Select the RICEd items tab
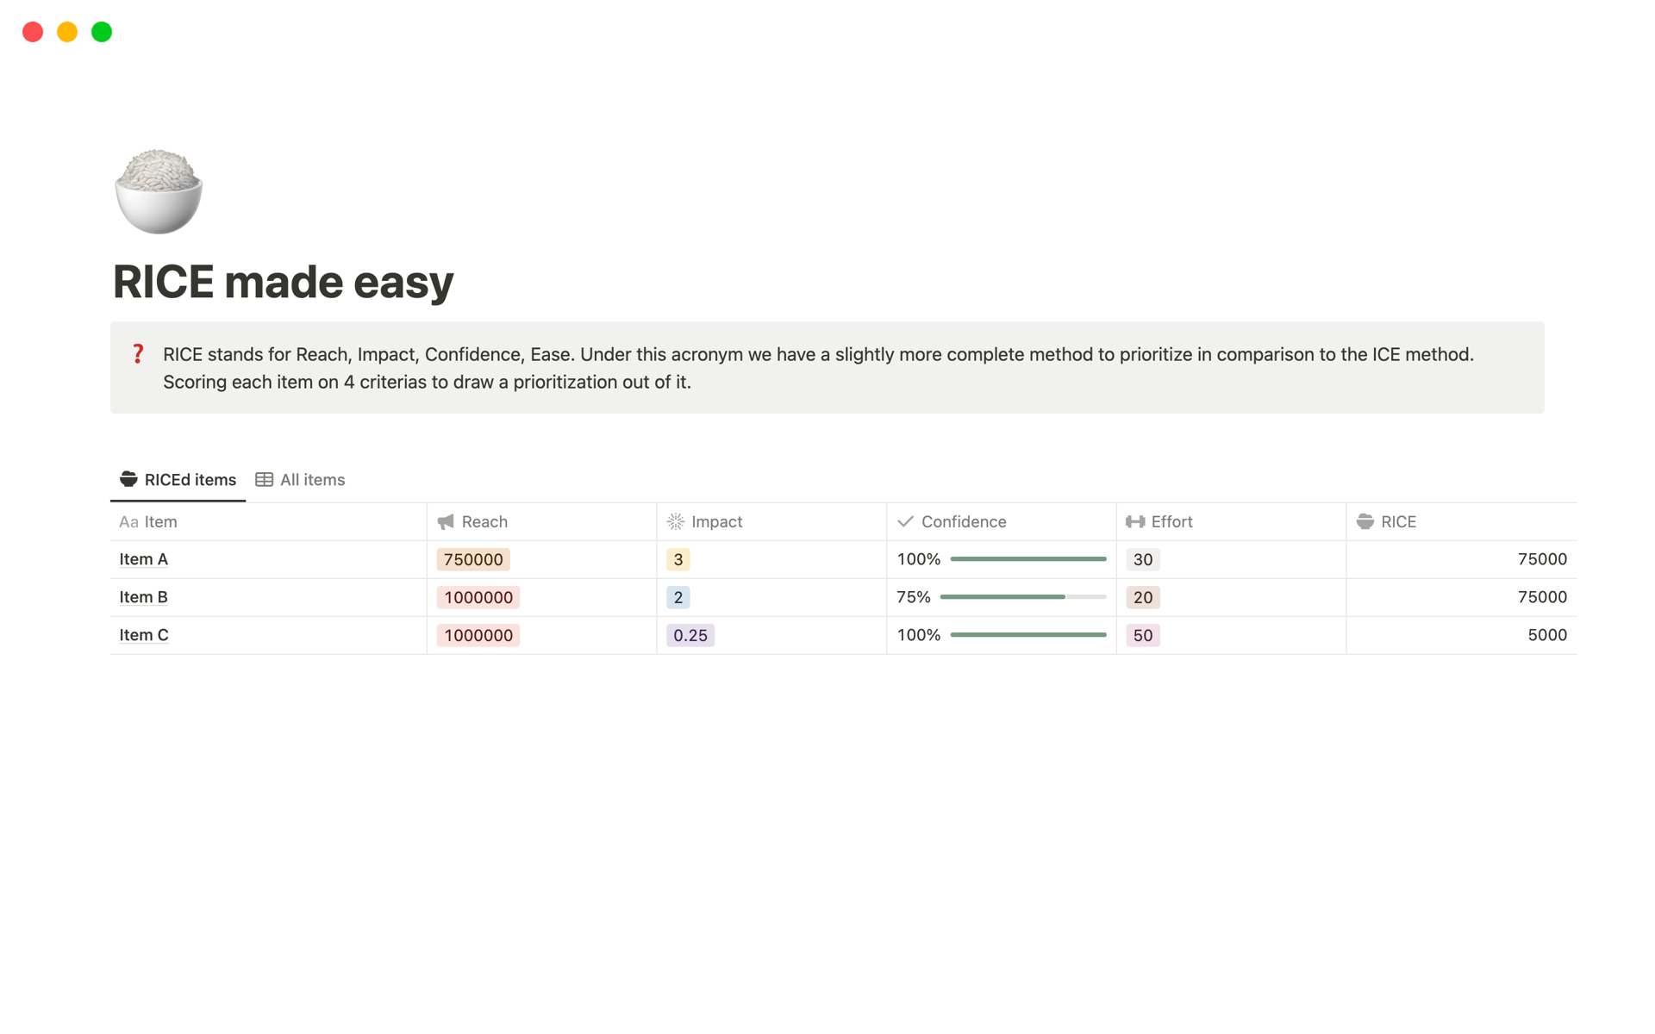Image resolution: width=1655 pixels, height=1034 pixels. [190, 480]
